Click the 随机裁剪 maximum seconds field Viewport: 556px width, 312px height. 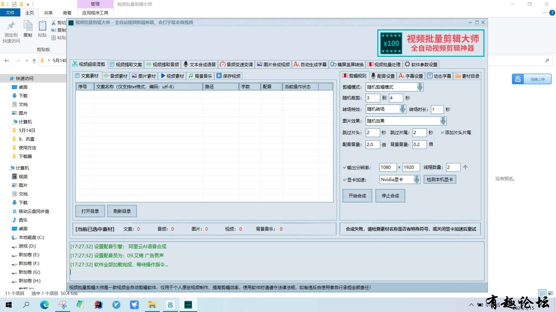396,98
